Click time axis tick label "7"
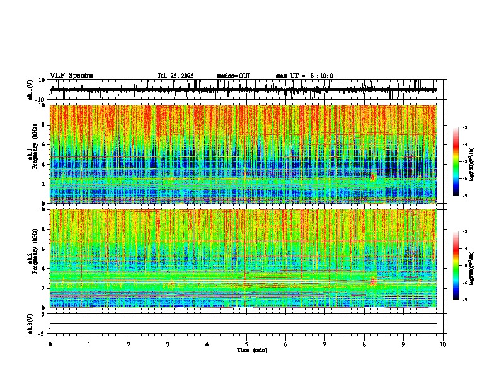 coord(325,344)
